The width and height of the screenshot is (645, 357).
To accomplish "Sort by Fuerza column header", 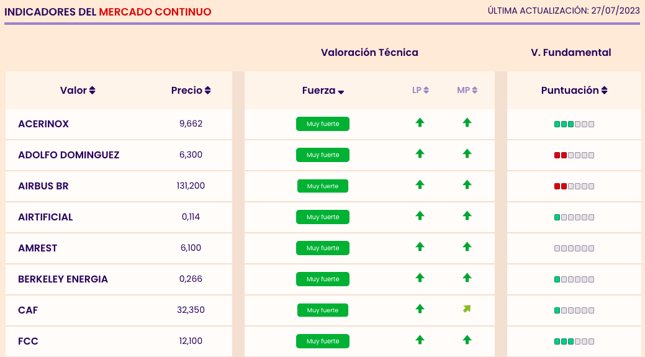I will tap(323, 91).
